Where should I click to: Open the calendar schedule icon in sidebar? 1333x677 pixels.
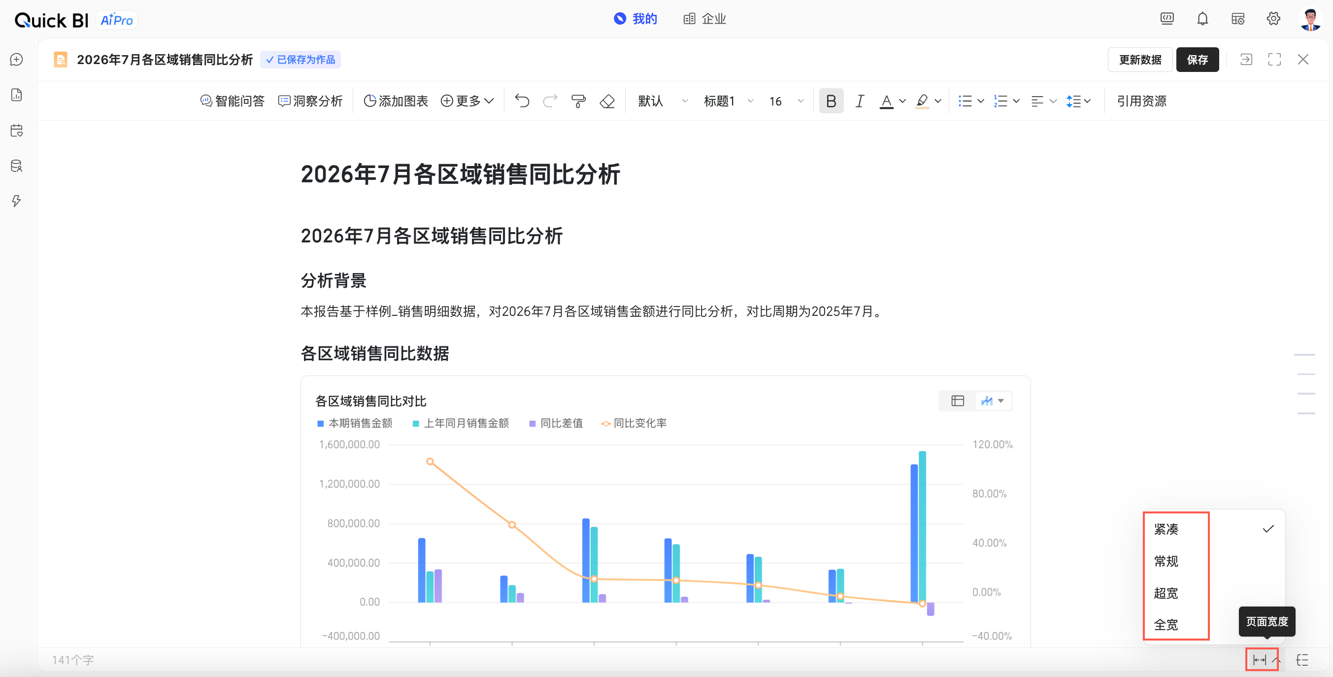[17, 131]
